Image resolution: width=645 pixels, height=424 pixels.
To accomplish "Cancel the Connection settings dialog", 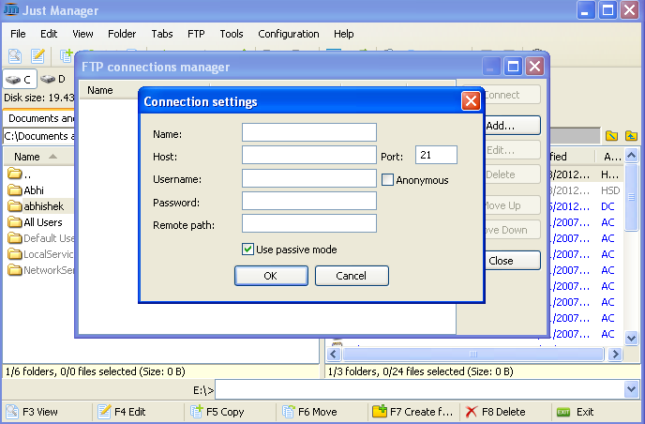I will click(x=352, y=276).
